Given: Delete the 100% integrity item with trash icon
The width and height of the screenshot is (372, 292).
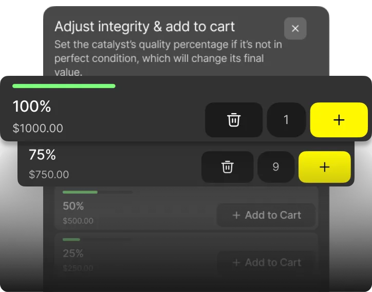Looking at the screenshot, I should tap(234, 120).
